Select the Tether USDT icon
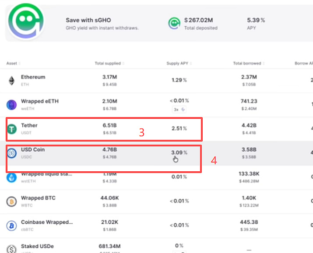The image size is (313, 253). [x=11, y=128]
